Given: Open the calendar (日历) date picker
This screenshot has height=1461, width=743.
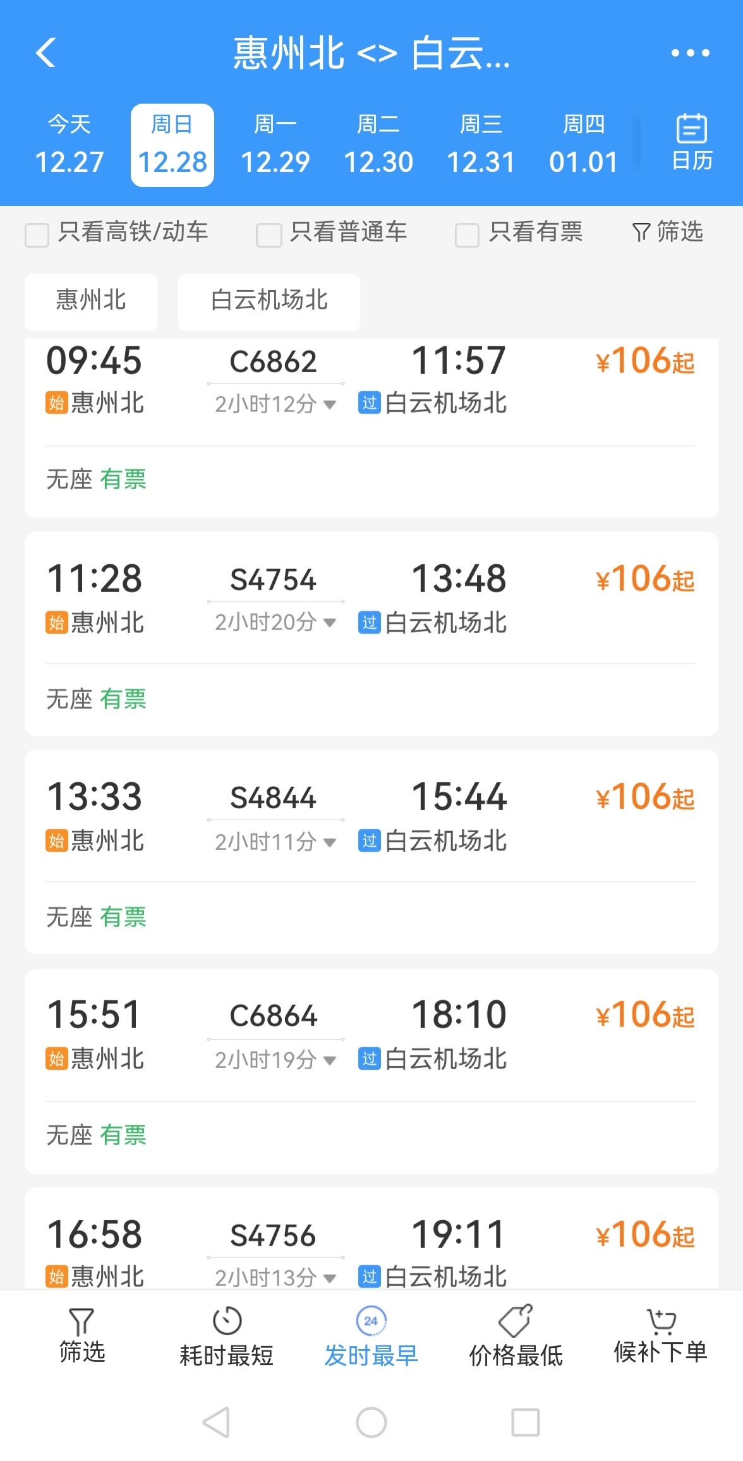Looking at the screenshot, I should pyautogui.click(x=692, y=143).
